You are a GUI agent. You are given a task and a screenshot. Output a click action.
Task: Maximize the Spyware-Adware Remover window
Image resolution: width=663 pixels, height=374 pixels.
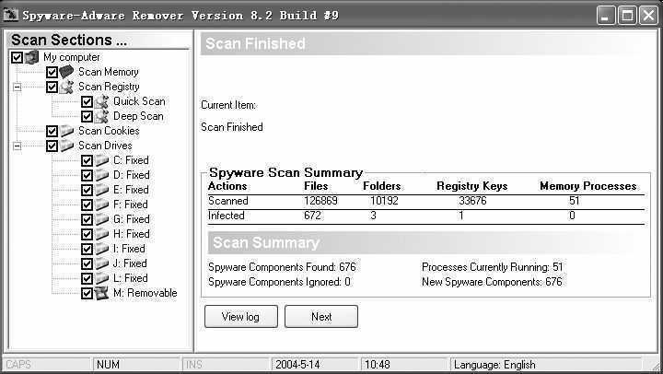click(628, 16)
